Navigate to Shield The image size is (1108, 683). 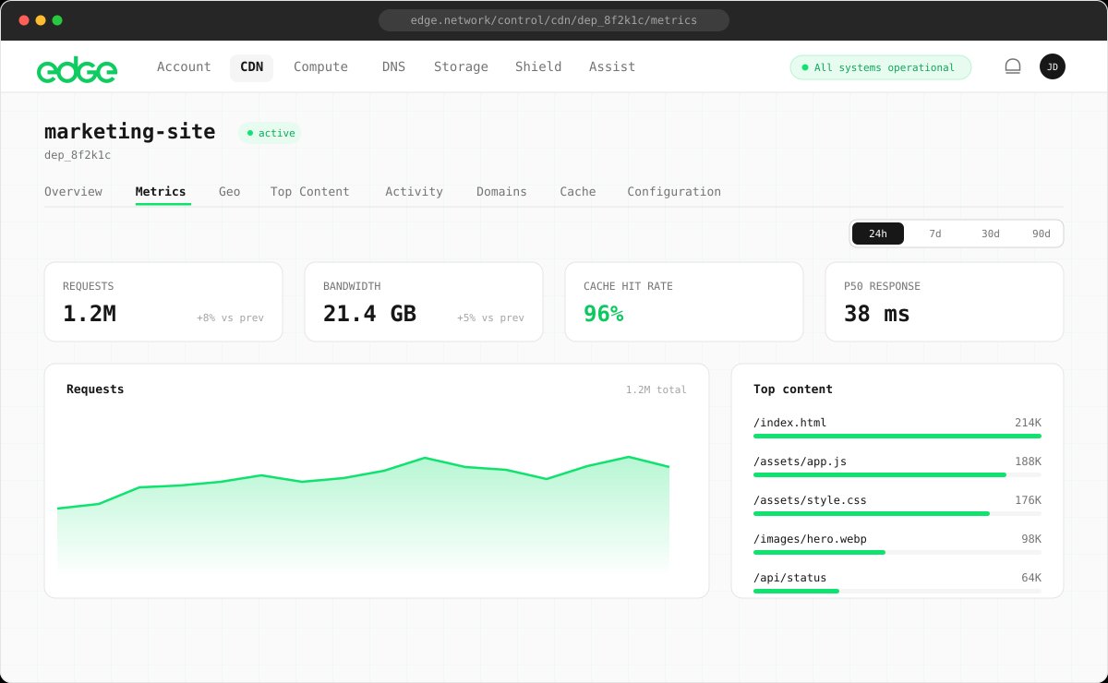pyautogui.click(x=538, y=67)
